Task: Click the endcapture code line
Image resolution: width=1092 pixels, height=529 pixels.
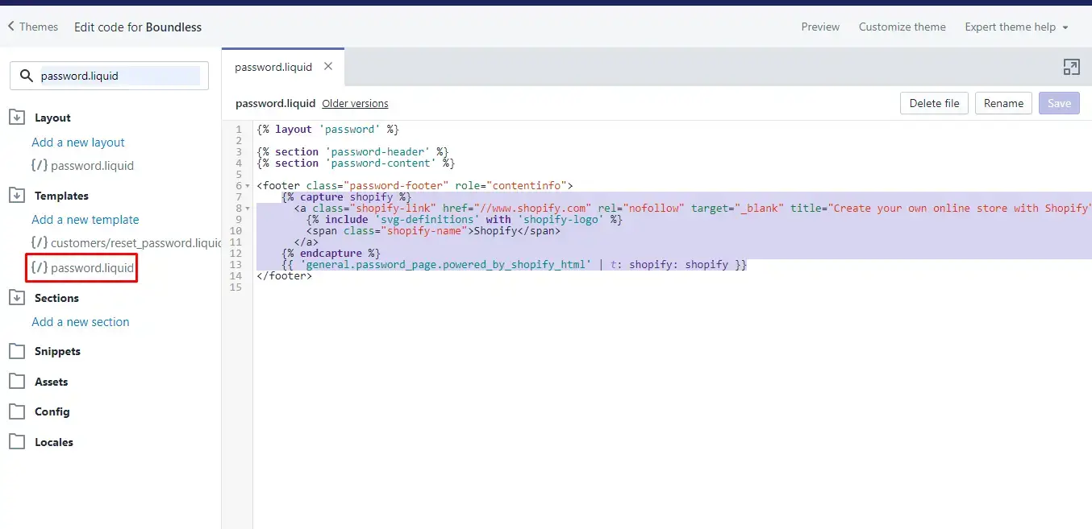Action: pyautogui.click(x=331, y=254)
